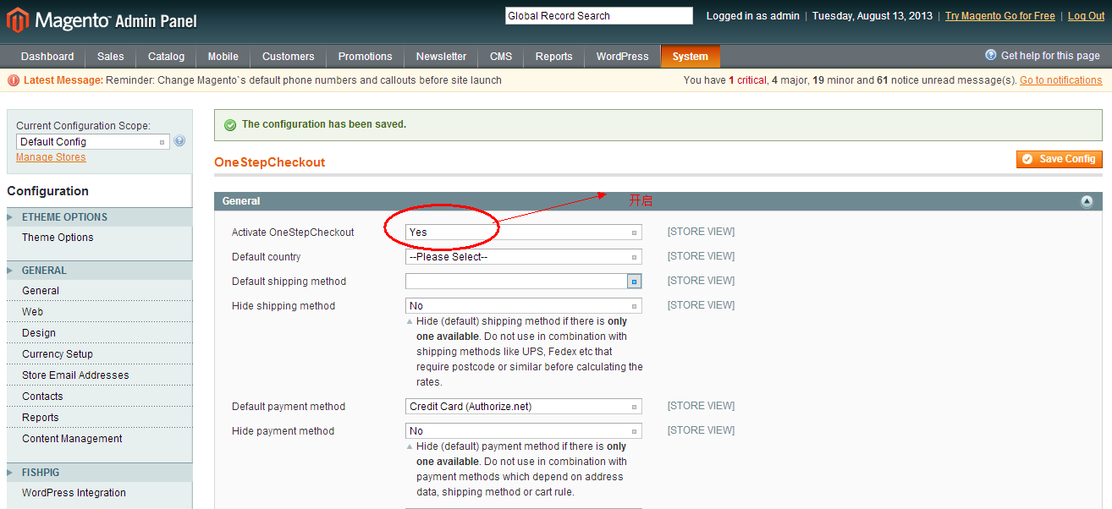This screenshot has width=1112, height=509.
Task: Open WordPress Integration in the sidebar
Action: pos(74,493)
